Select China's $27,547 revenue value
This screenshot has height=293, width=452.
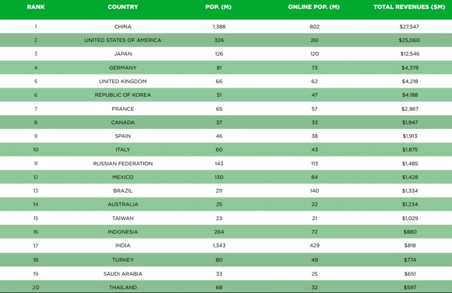click(x=409, y=27)
